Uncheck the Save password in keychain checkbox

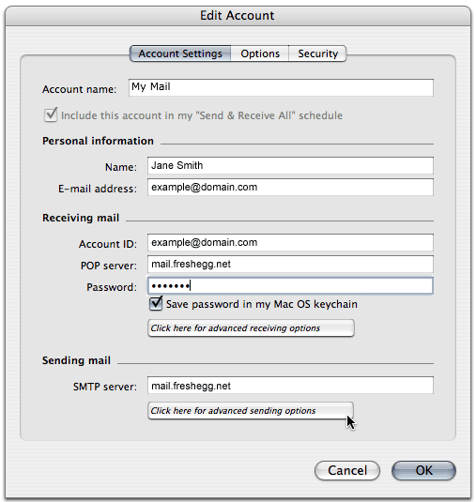(156, 303)
